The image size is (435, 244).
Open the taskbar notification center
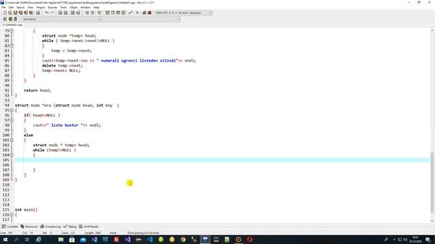click(428, 239)
